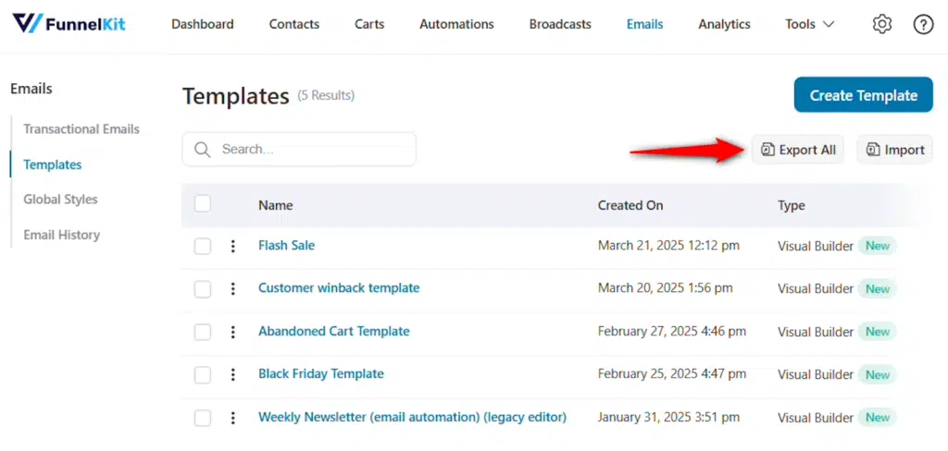Click the New badge in Flash Sale row

point(878,246)
